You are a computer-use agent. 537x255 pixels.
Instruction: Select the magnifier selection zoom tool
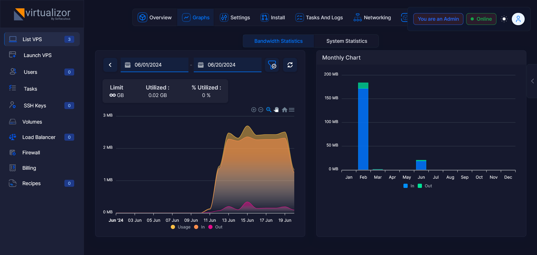coord(269,110)
